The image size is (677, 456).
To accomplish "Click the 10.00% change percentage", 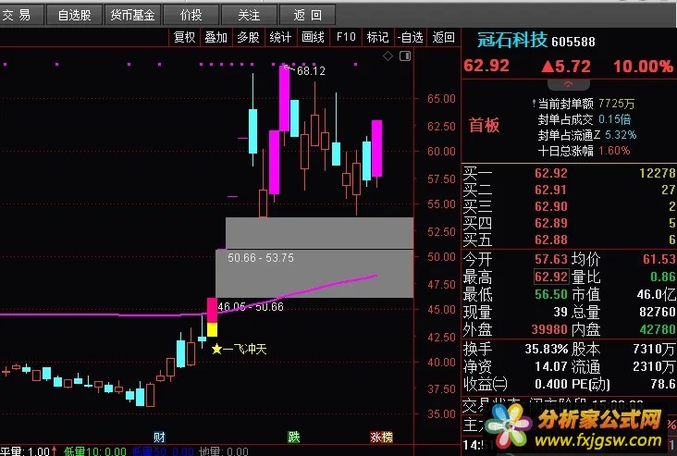I will point(644,66).
